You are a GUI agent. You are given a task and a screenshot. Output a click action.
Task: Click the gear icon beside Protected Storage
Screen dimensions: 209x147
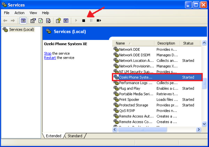(x=116, y=105)
